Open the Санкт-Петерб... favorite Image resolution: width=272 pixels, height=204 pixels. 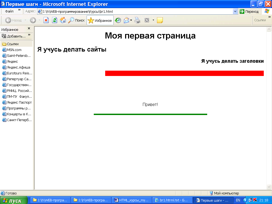click(x=17, y=120)
